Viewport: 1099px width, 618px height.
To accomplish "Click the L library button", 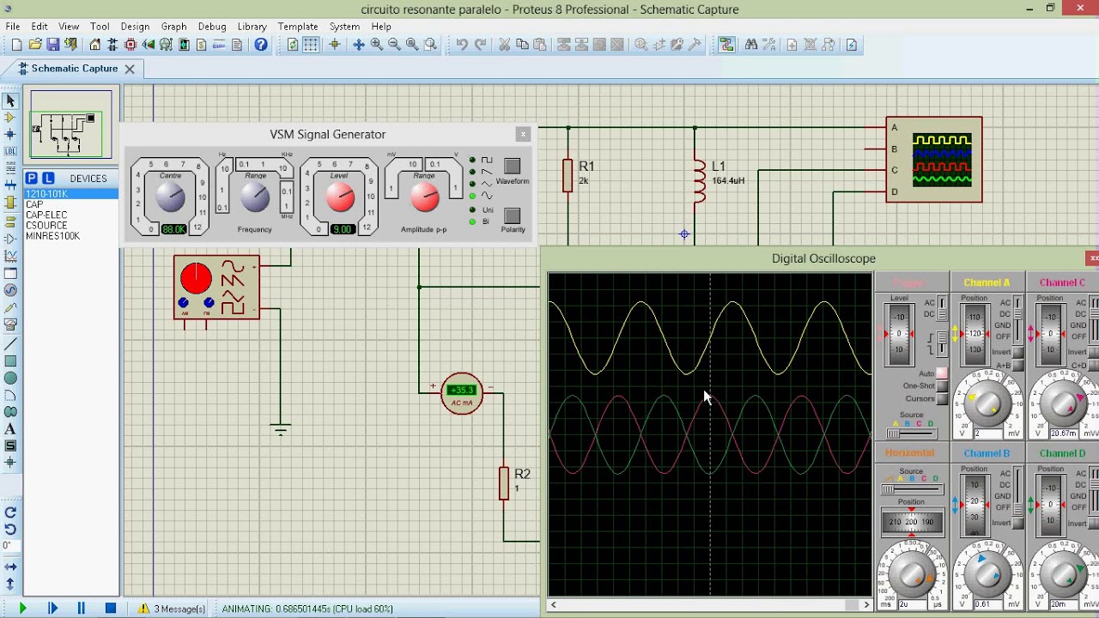I will [x=48, y=178].
